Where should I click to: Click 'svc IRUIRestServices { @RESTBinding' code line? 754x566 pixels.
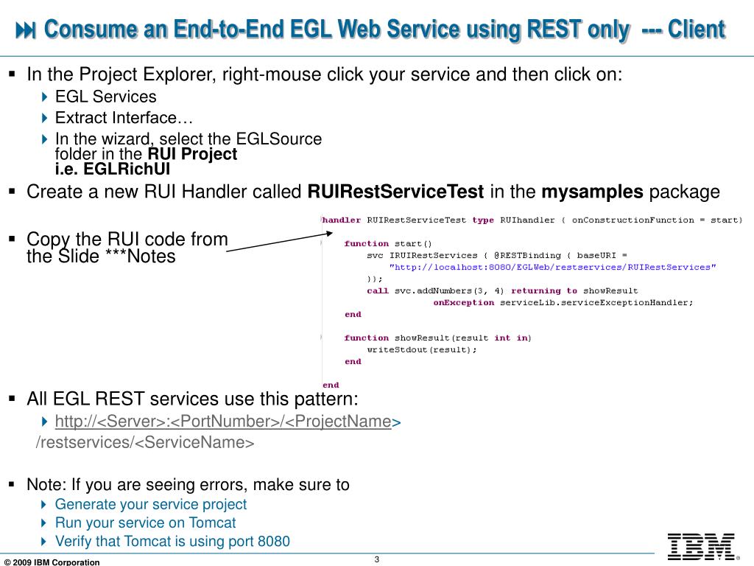[497, 256]
